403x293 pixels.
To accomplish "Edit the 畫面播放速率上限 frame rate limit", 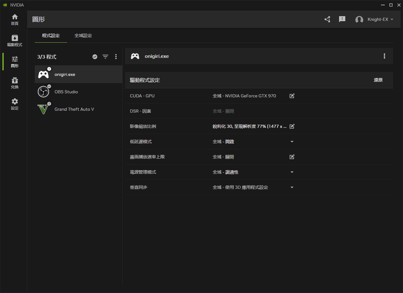I will click(x=292, y=157).
